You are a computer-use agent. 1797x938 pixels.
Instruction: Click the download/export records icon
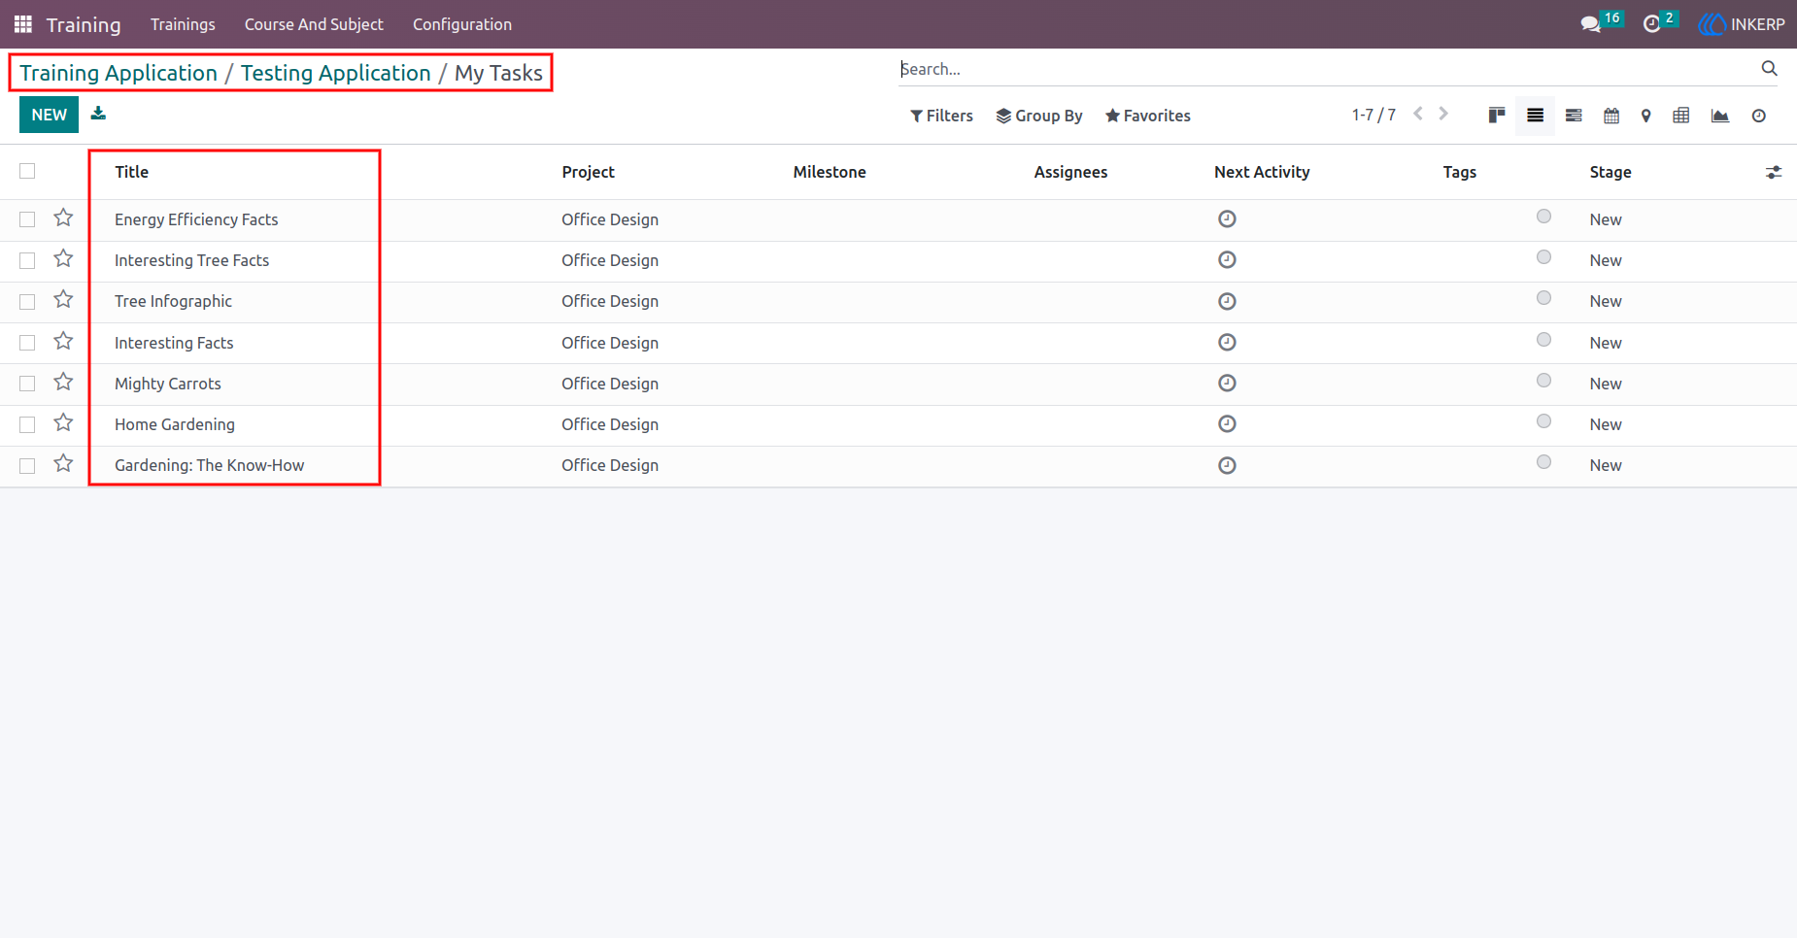[x=98, y=114]
